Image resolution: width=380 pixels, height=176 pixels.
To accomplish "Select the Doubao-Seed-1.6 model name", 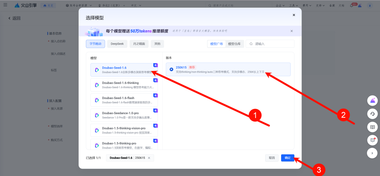I will click(x=114, y=68).
